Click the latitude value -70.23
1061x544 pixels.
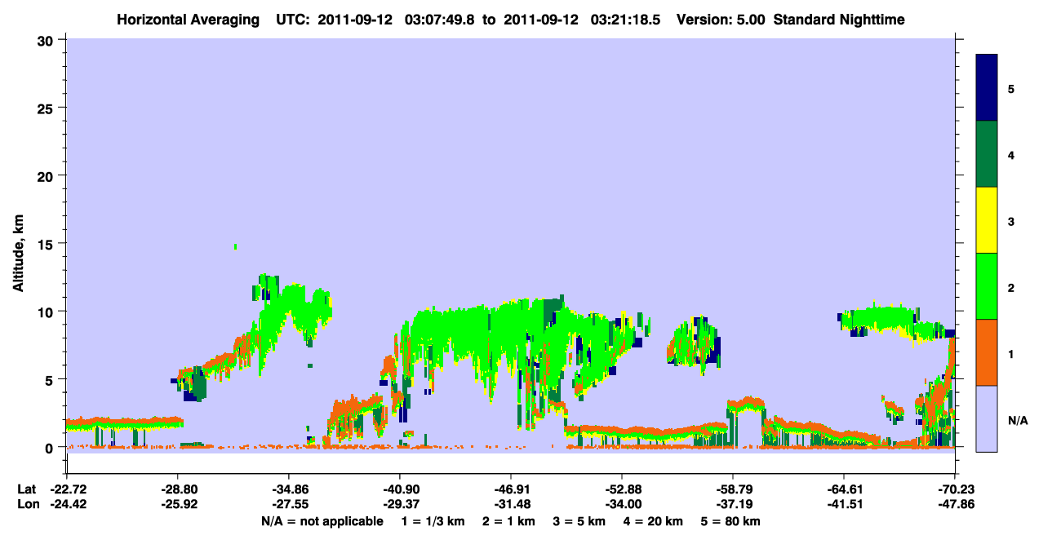coord(955,489)
